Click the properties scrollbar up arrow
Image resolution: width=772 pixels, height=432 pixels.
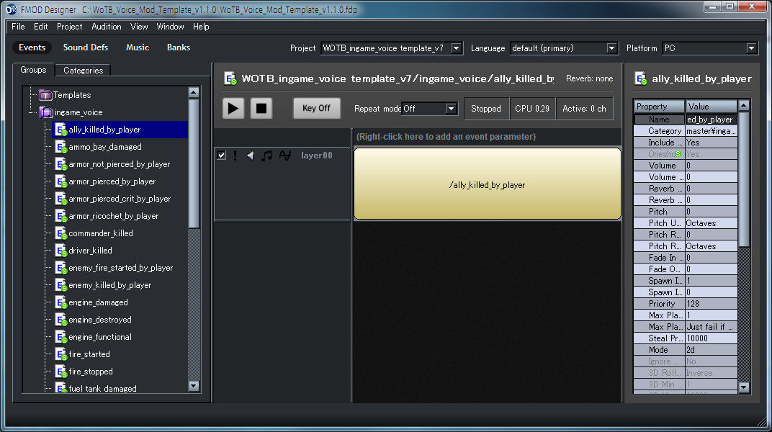click(x=744, y=105)
